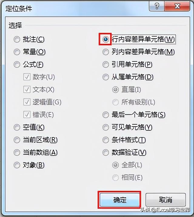The image size is (194, 217).
Task: Select 当前数组(A) radio option
Action: pyautogui.click(x=17, y=153)
